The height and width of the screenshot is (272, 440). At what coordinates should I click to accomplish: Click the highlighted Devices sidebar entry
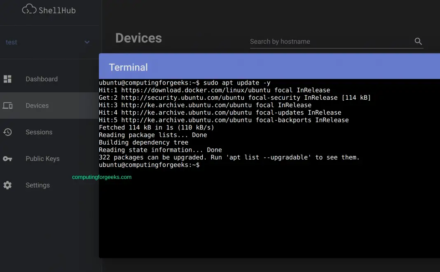(37, 106)
